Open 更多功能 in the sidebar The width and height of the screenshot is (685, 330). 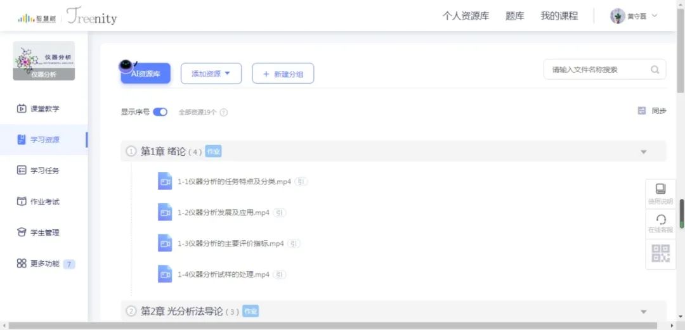point(44,263)
